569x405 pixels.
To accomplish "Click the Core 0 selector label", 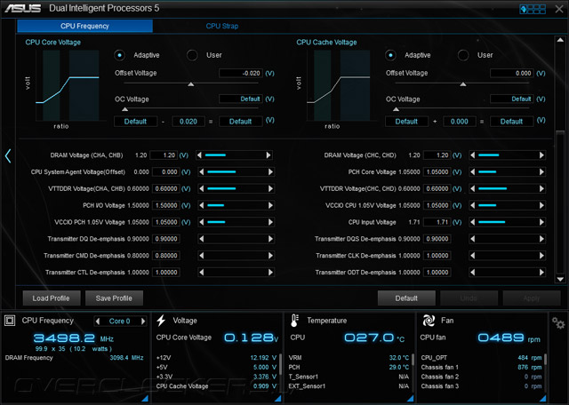I will click(120, 322).
